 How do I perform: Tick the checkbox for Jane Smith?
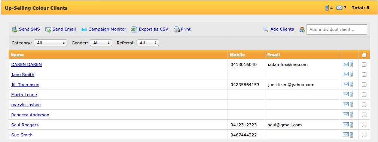click(x=364, y=75)
